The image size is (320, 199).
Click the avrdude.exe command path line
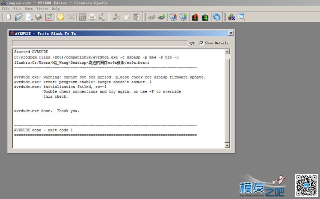[x=96, y=57]
